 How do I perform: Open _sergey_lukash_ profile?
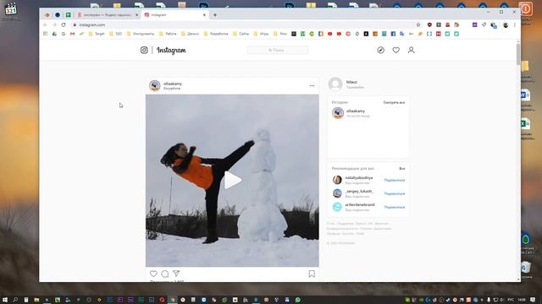pyautogui.click(x=359, y=192)
